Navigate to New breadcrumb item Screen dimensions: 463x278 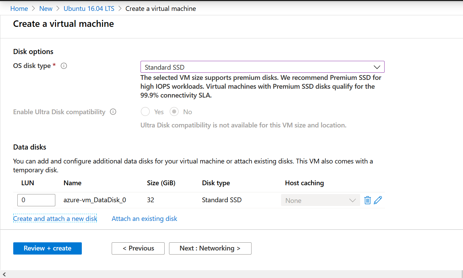46,8
